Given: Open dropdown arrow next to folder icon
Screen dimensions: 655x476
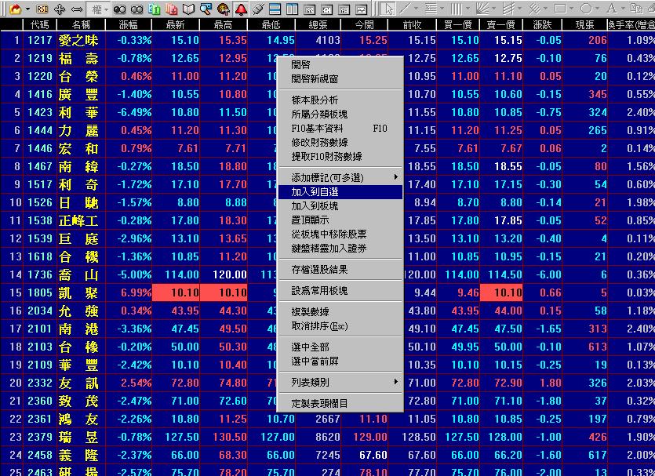Looking at the screenshot, I should pyautogui.click(x=27, y=9).
